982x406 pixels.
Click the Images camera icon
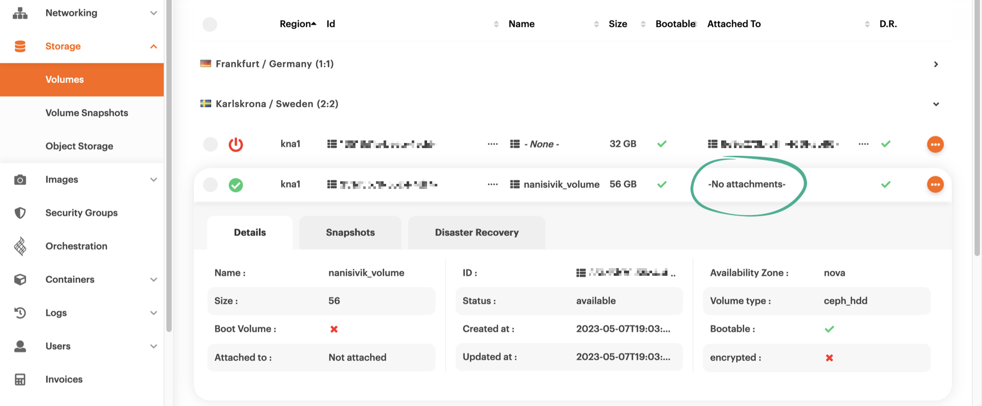tap(20, 180)
